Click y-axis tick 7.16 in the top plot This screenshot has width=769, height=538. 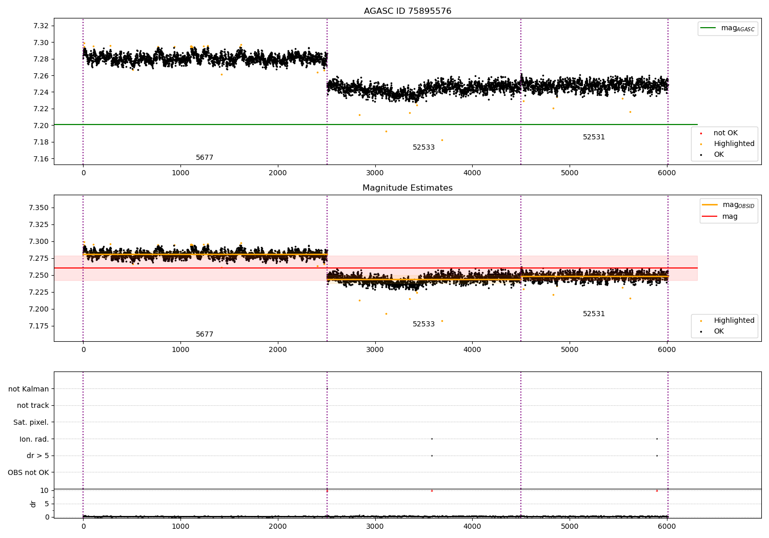(41, 159)
